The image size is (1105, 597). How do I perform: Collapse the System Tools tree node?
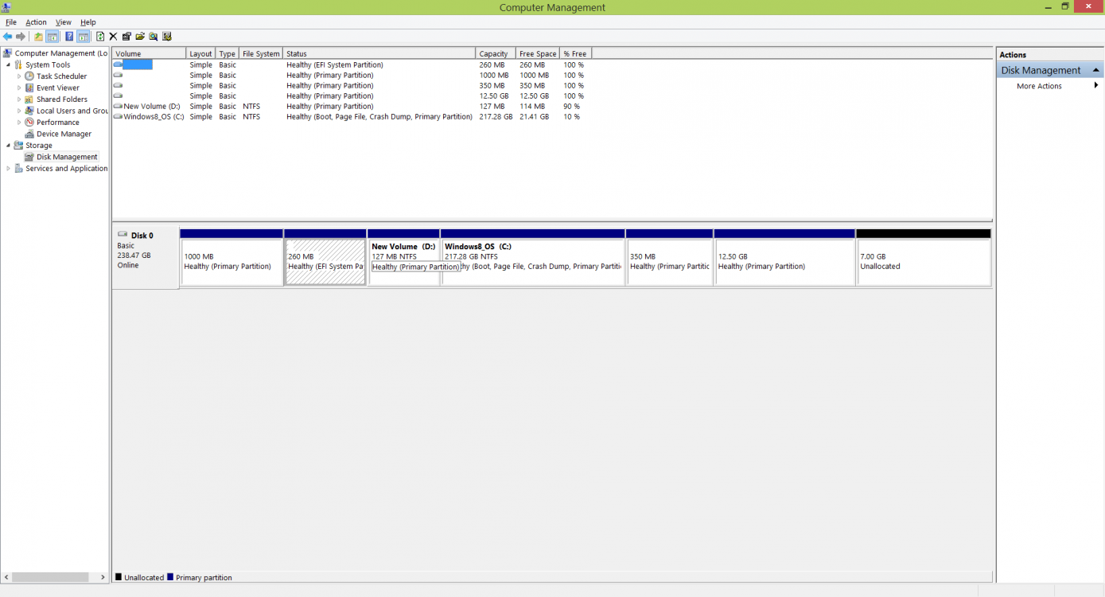pos(8,65)
